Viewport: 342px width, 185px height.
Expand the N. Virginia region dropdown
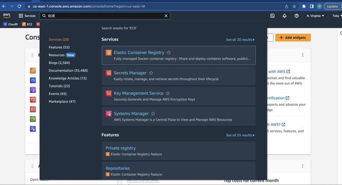point(315,16)
